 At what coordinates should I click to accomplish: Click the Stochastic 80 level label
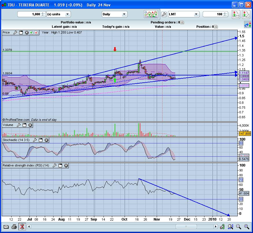coord(241,143)
